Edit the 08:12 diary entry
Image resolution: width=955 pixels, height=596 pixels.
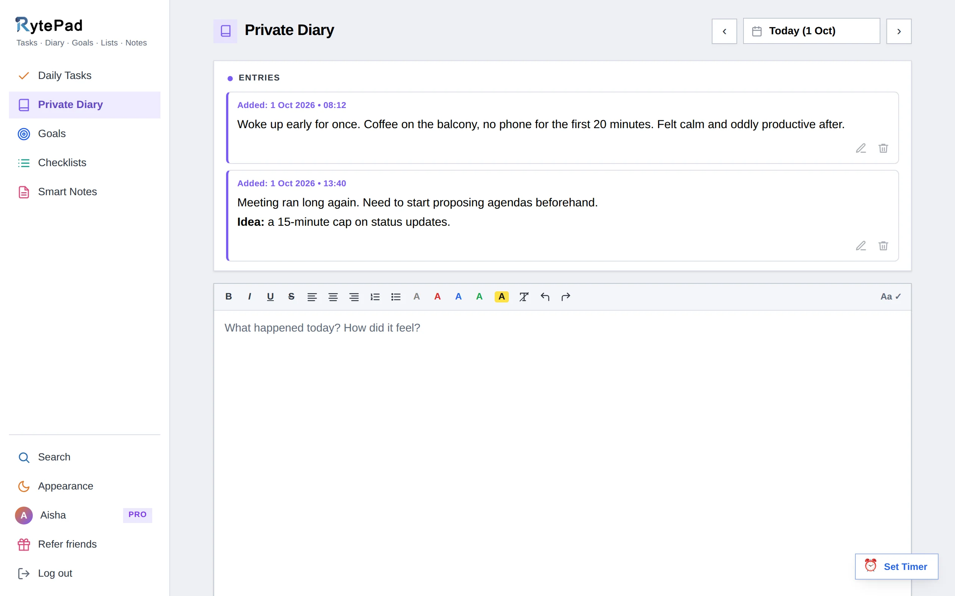(861, 148)
